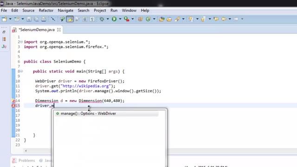Open the JUnit view sidebar icon
The image size is (297, 167).
pyautogui.click(x=4, y=46)
